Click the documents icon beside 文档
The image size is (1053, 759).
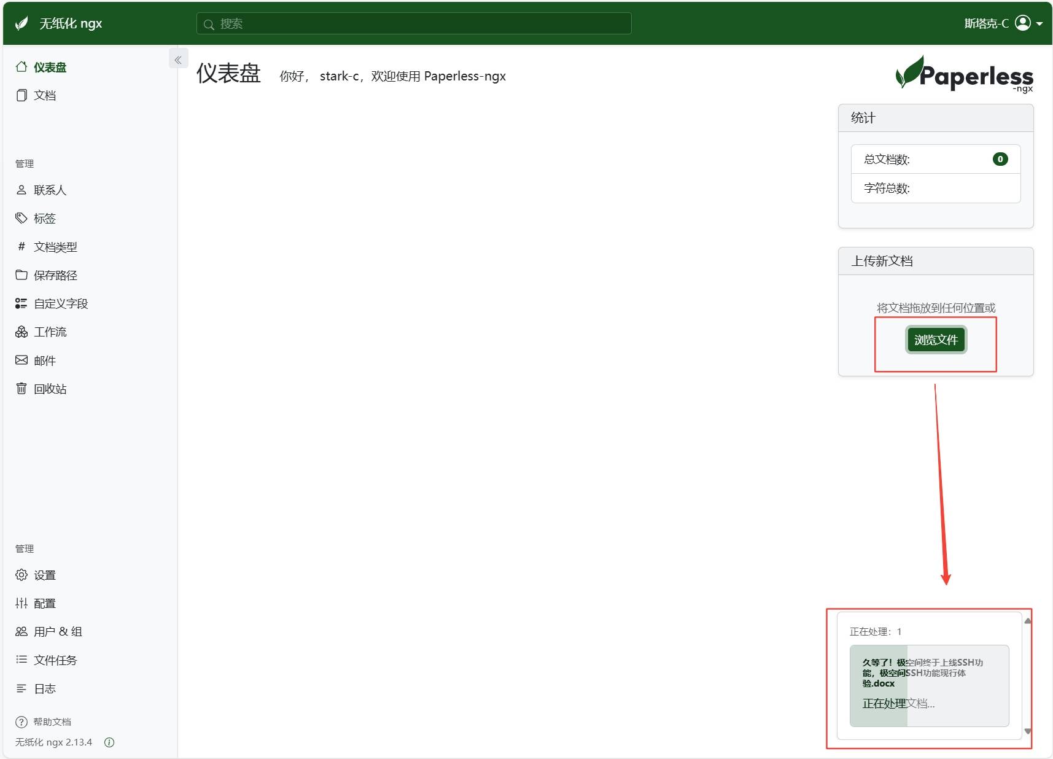(21, 95)
